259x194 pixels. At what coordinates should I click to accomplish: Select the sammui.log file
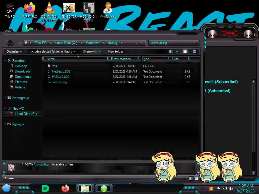[59, 82]
